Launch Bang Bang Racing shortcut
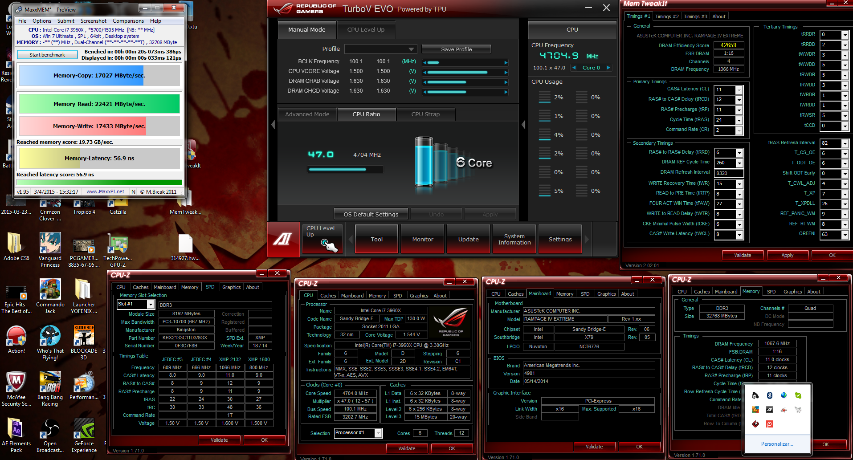 [x=50, y=389]
